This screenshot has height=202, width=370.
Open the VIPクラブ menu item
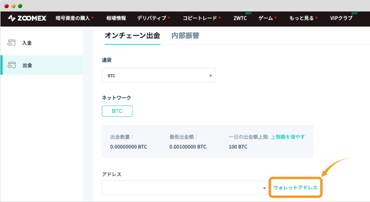coord(341,18)
